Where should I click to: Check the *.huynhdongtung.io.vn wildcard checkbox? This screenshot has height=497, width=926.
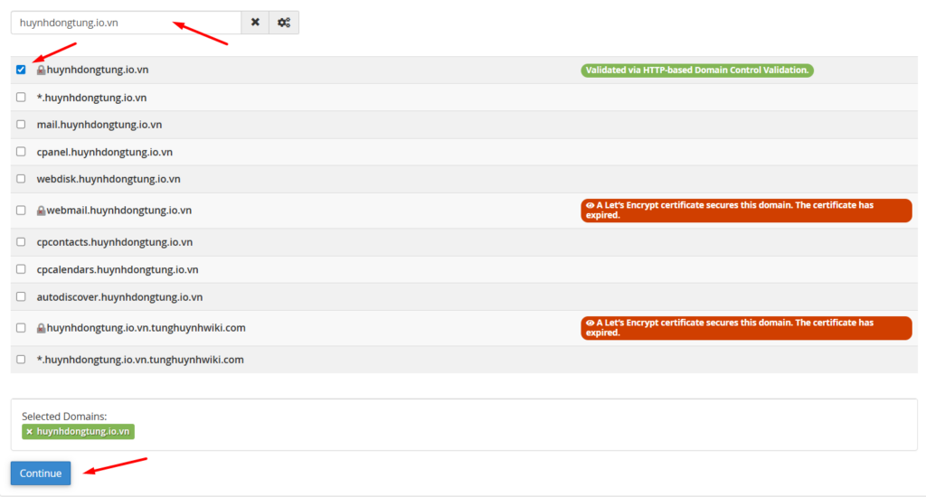click(x=21, y=98)
